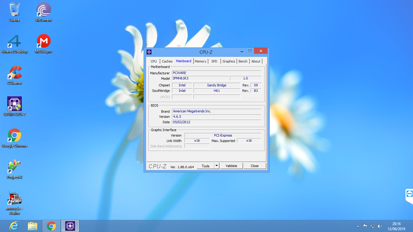Select the Mainboard tab

(184, 61)
